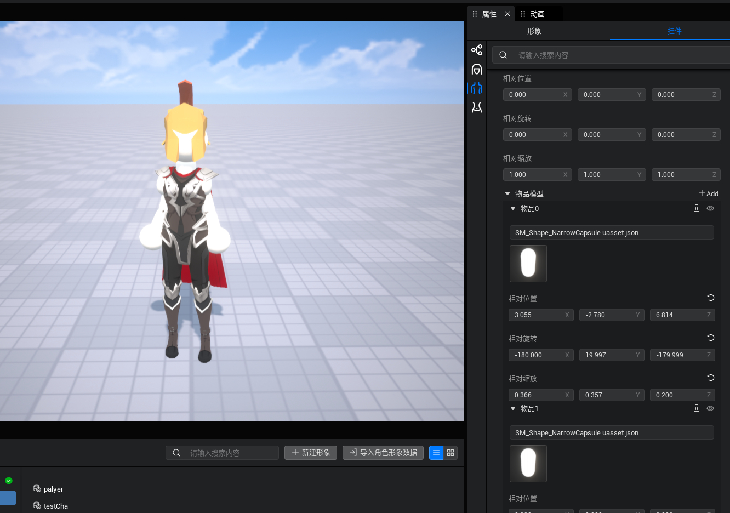
Task: Click the 物品0 capsule model thumbnail
Action: (x=528, y=264)
